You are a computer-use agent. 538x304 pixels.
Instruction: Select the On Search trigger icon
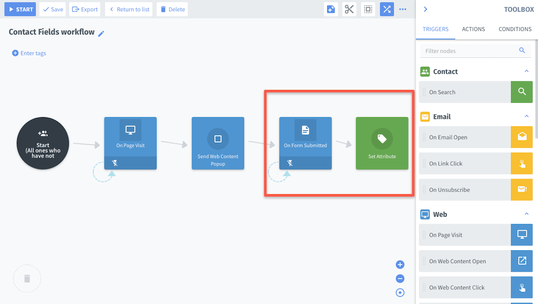point(522,92)
